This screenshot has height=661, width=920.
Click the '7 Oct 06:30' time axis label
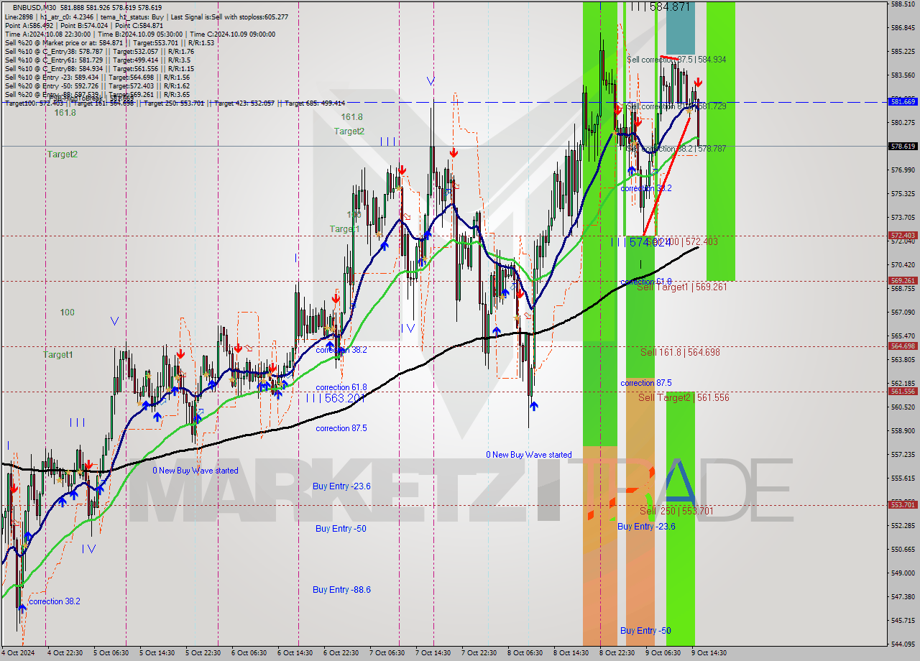[x=387, y=653]
